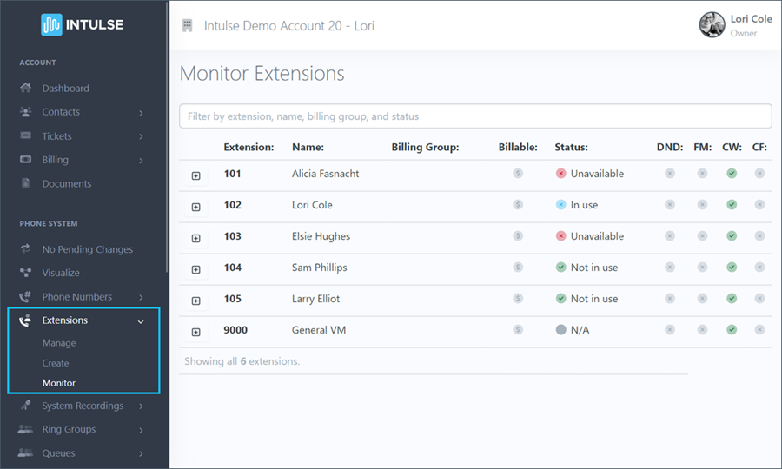This screenshot has width=782, height=469.
Task: Click Lori Cole's profile avatar
Action: click(x=712, y=25)
